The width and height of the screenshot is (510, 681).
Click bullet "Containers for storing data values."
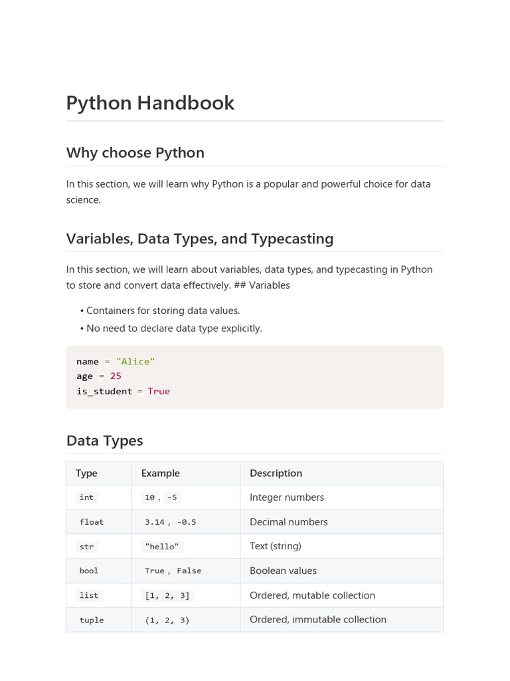tap(163, 311)
